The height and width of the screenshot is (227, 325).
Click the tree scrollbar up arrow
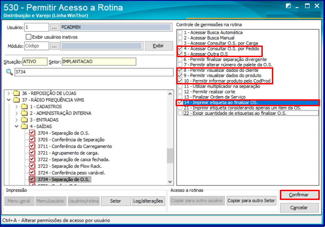pos(170,94)
